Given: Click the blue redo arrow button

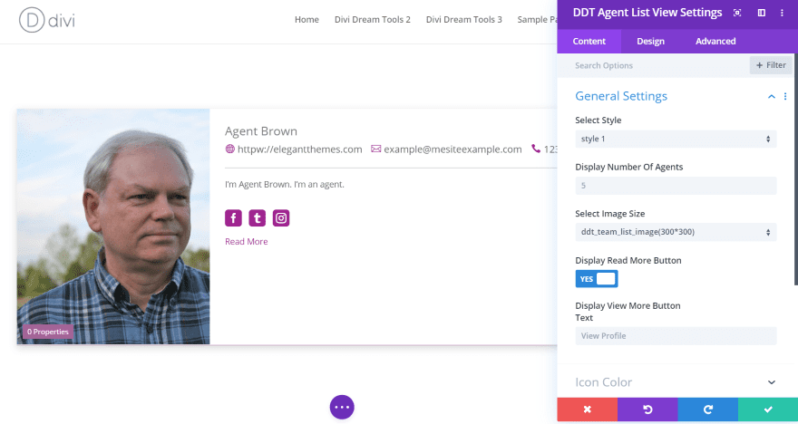Looking at the screenshot, I should [x=708, y=410].
